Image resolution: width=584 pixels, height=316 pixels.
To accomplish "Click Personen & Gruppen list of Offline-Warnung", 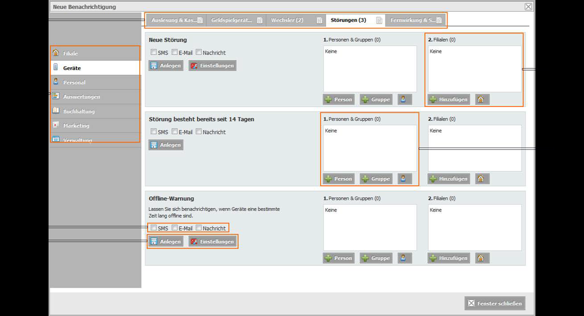I will 370,228.
